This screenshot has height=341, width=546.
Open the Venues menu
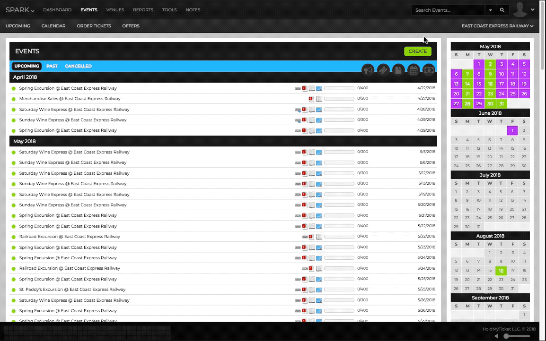115,10
